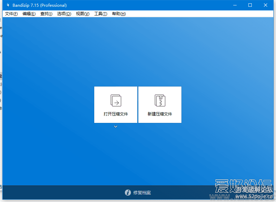
Task: Select the 新建压缩文件 card
Action: tap(160, 104)
